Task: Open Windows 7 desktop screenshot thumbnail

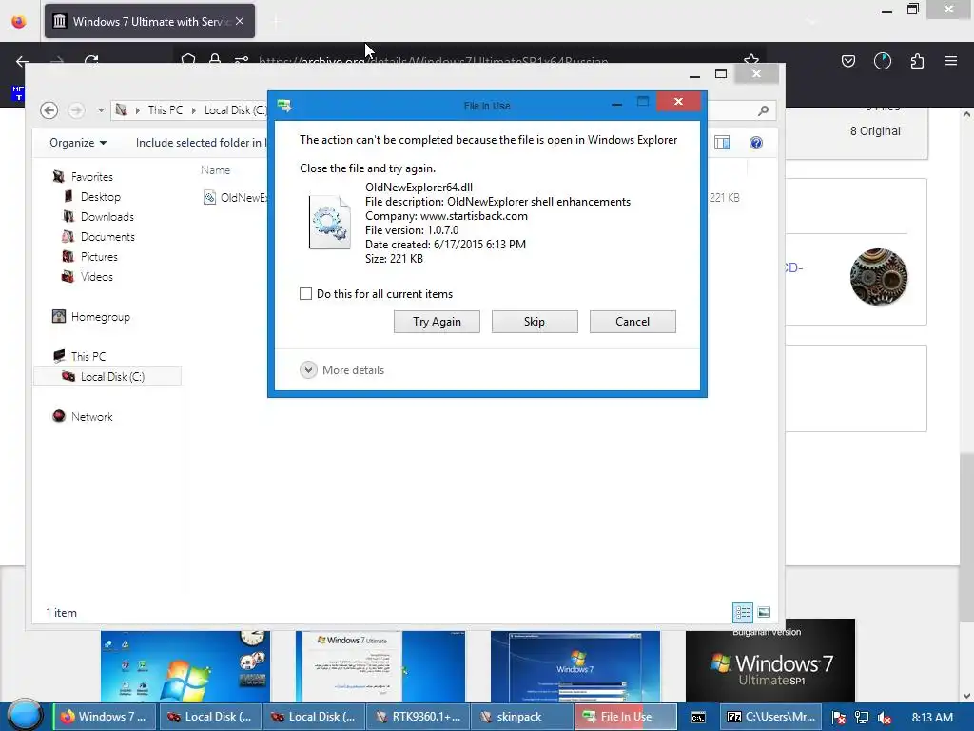Action: [x=185, y=666]
